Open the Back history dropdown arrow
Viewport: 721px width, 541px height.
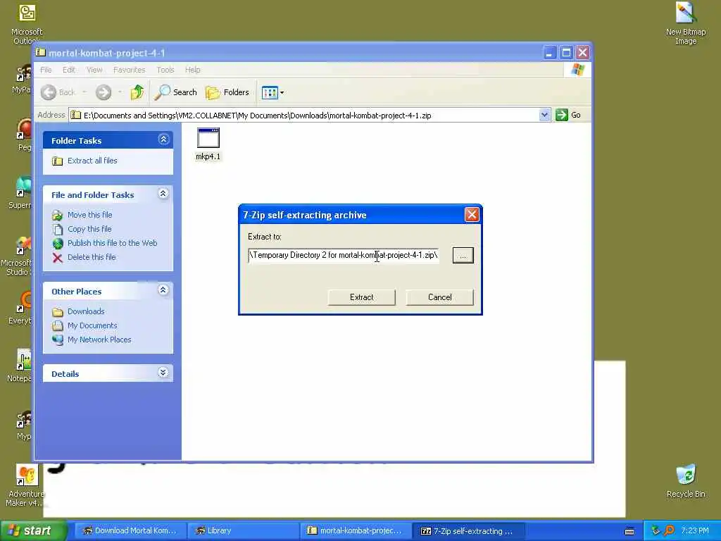[84, 92]
